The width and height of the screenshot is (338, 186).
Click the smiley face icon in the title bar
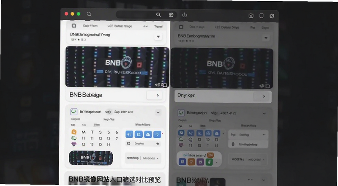coord(251,16)
